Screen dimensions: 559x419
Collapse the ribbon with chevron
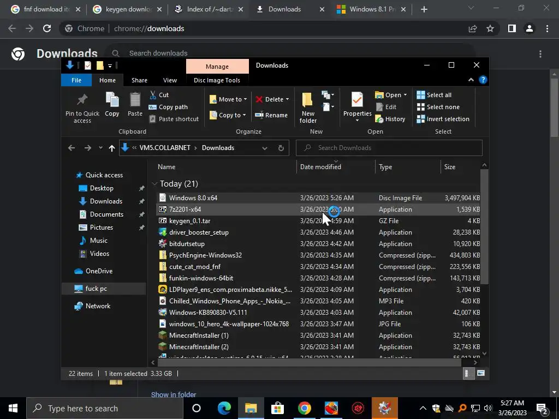coord(471,80)
